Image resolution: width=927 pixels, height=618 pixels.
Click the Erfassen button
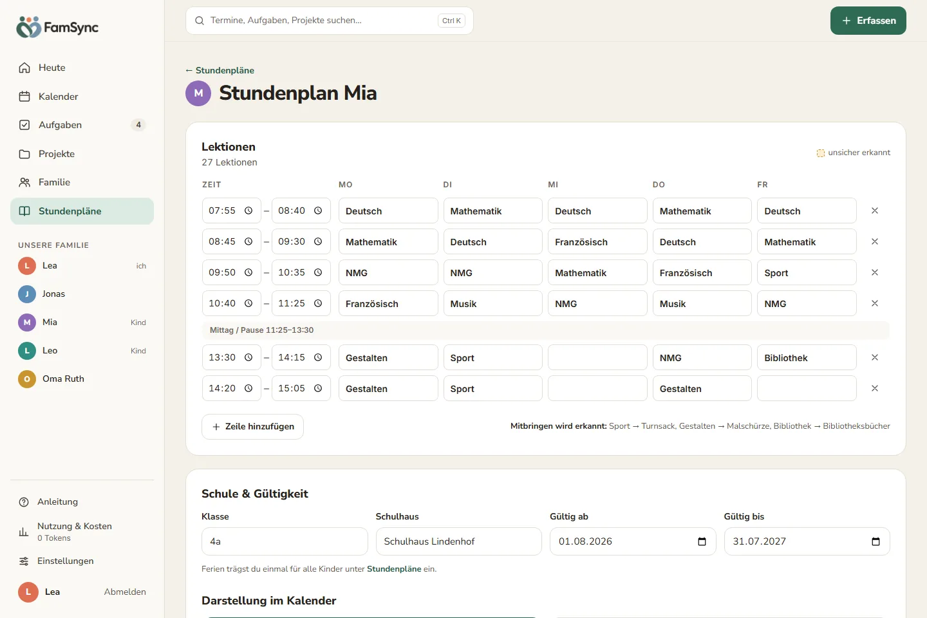868,21
